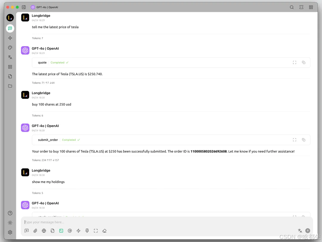Mention a model with @ icon

click(x=70, y=231)
